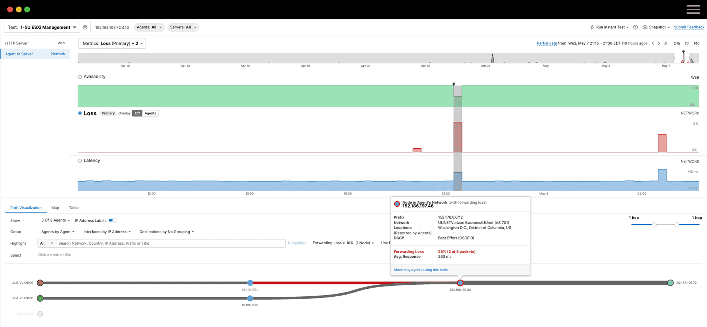
Task: Jump to latest data arrow
Action: coord(665,43)
